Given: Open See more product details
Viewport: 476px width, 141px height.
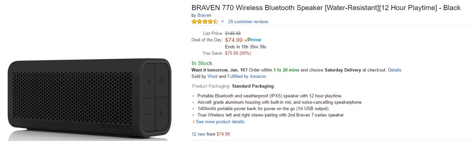Looking at the screenshot, I should (220, 122).
